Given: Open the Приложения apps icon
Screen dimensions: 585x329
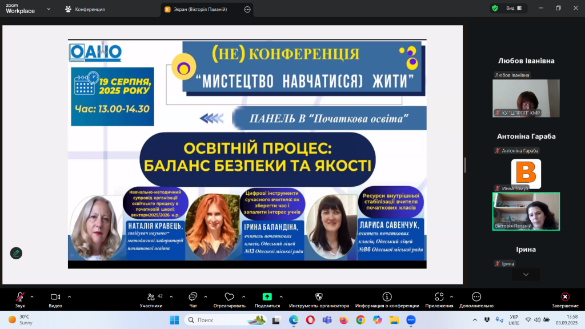Looking at the screenshot, I should [439, 297].
